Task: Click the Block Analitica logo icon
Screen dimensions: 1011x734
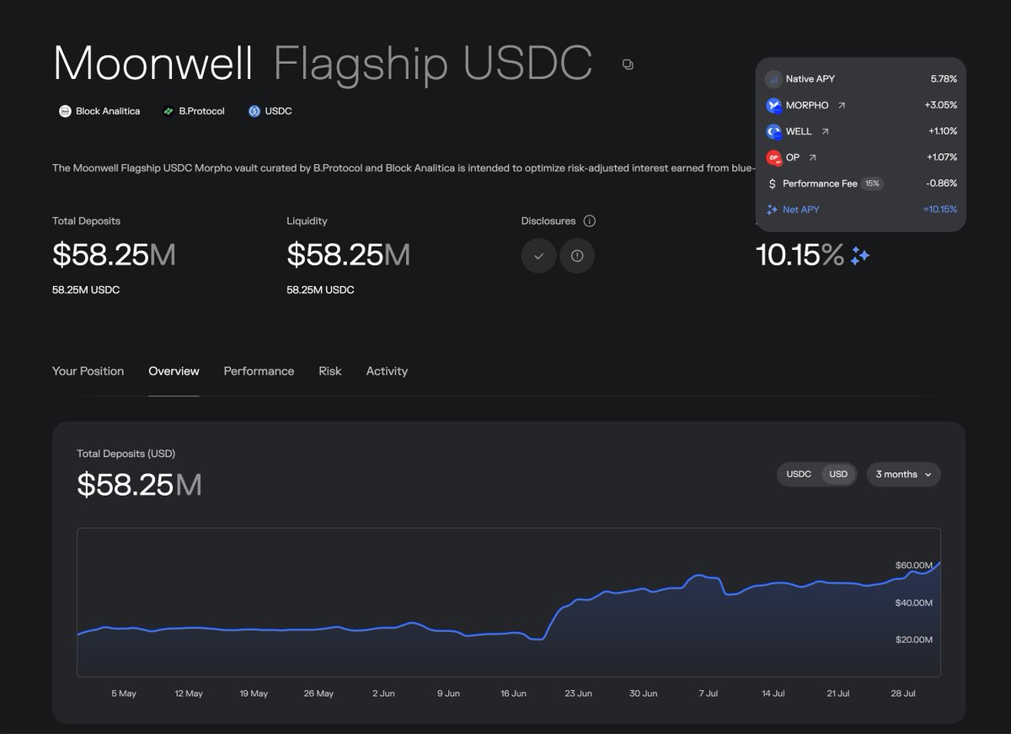Action: (x=65, y=111)
